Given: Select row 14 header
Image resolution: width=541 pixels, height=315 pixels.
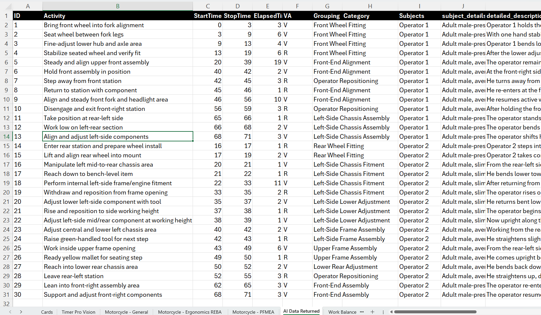Looking at the screenshot, I should (6, 136).
